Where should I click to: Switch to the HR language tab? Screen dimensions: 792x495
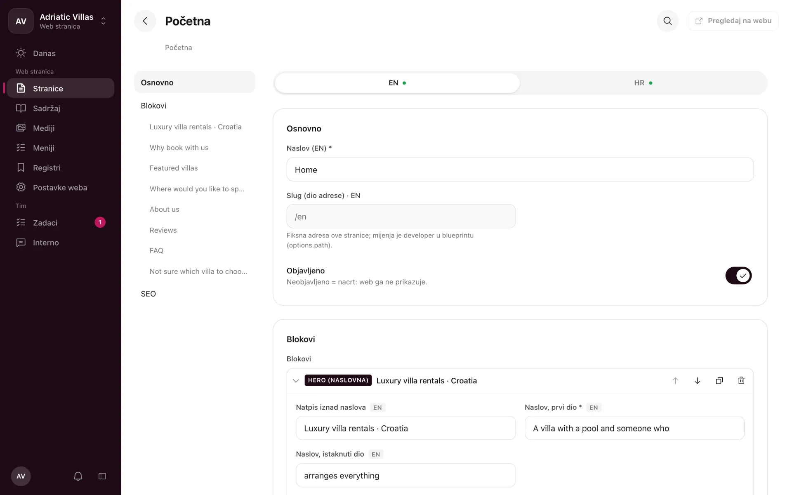point(643,83)
